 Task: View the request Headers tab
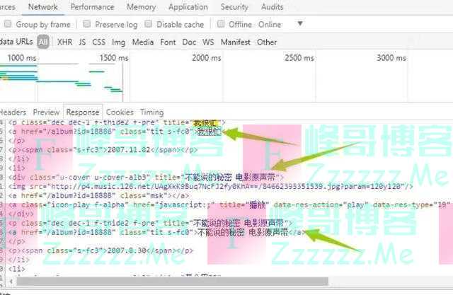[13, 112]
